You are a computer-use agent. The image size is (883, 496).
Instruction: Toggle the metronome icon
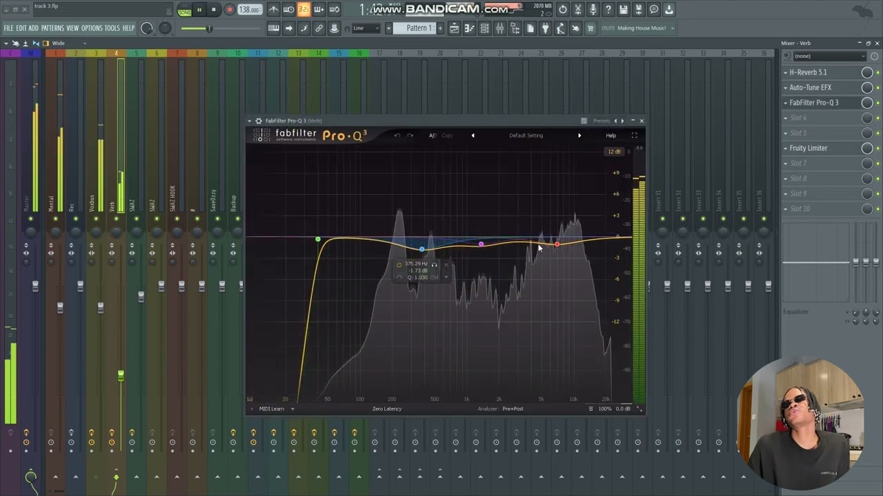[273, 10]
